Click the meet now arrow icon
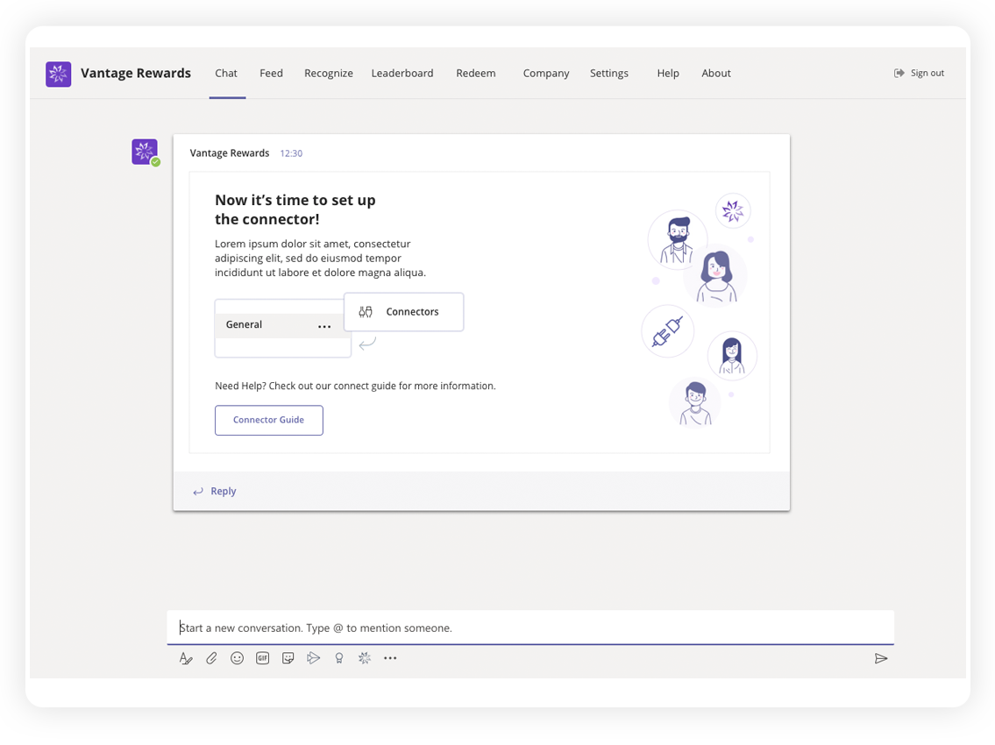995x745 pixels. click(314, 658)
